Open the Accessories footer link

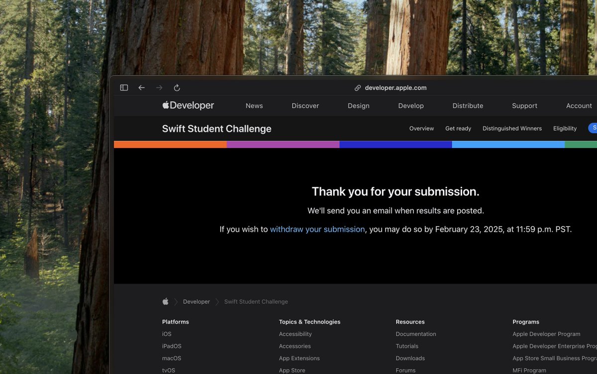[x=295, y=346]
